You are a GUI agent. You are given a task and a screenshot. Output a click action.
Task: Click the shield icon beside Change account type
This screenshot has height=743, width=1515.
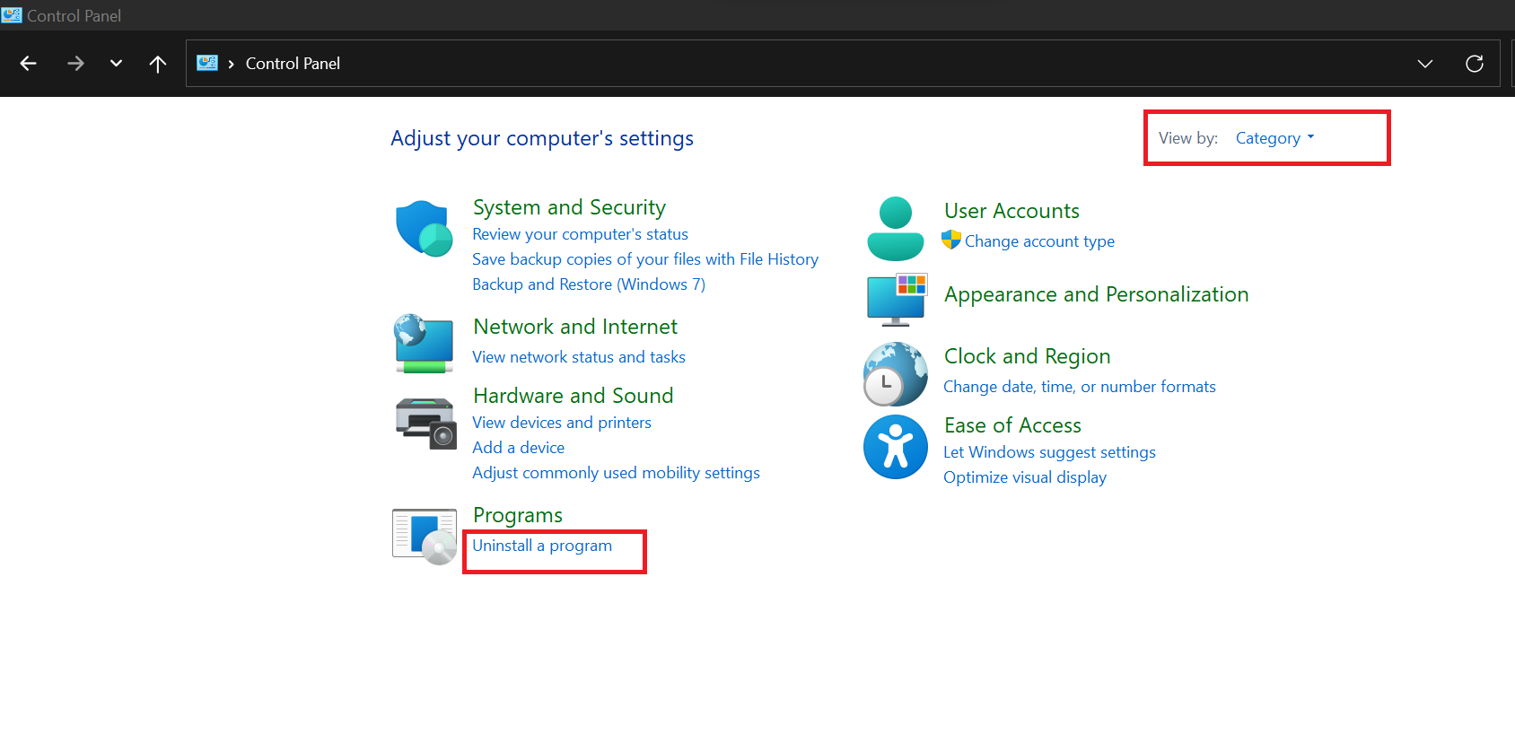click(x=951, y=240)
